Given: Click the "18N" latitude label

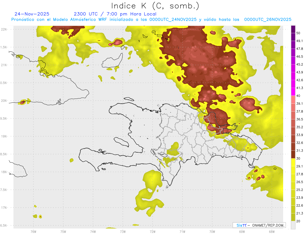Looking at the screenshot, I should 4,172.
